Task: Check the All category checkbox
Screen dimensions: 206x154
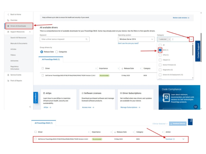Action: click(160, 45)
